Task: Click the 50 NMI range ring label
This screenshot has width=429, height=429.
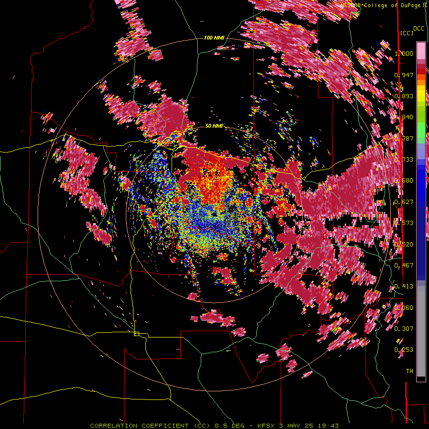Action: [x=214, y=126]
